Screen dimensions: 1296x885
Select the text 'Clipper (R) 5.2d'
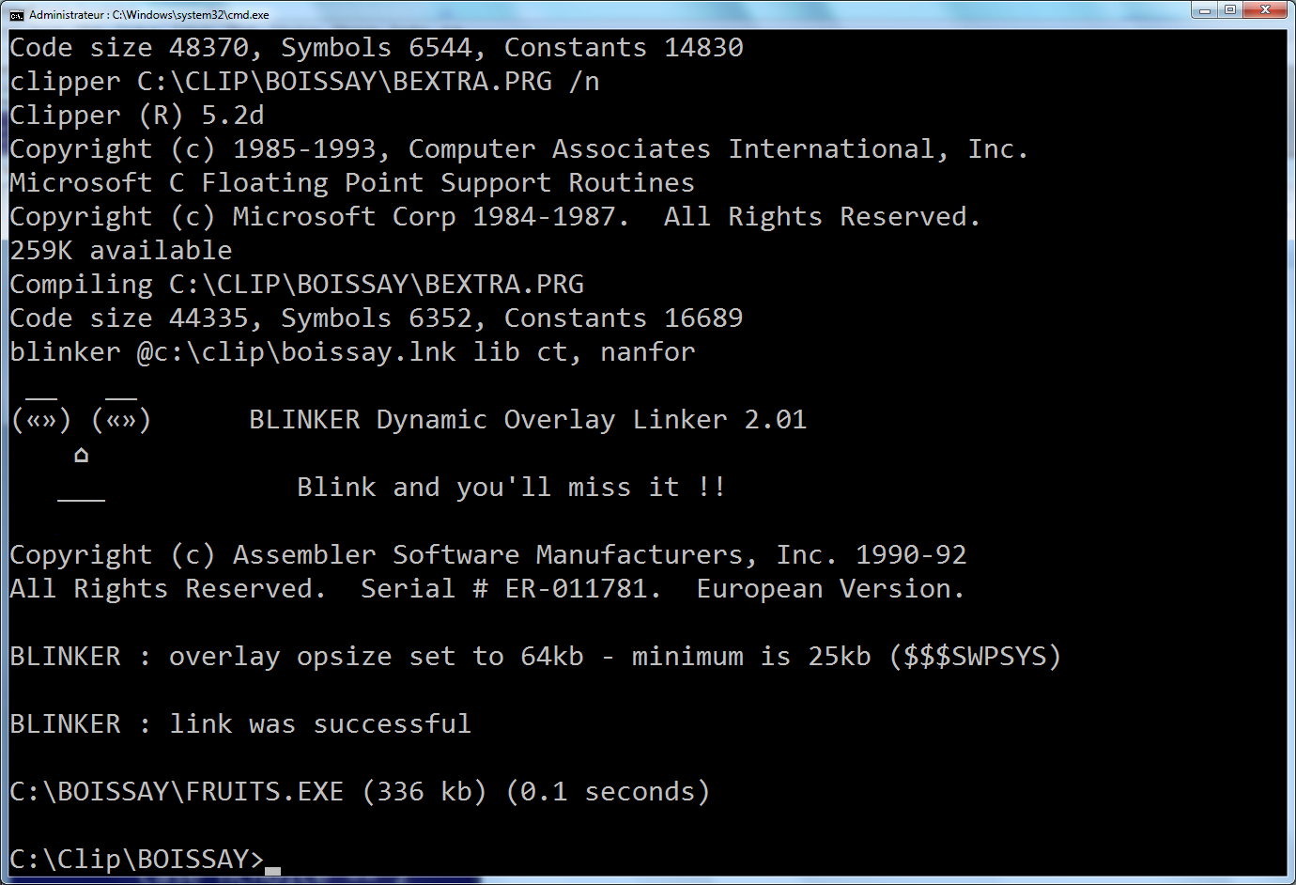[137, 116]
